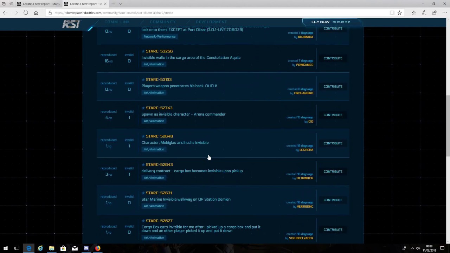Open Windows Start menu

[x=5, y=248]
